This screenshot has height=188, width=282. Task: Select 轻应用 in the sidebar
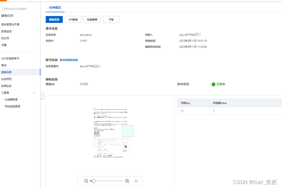coord(5,38)
